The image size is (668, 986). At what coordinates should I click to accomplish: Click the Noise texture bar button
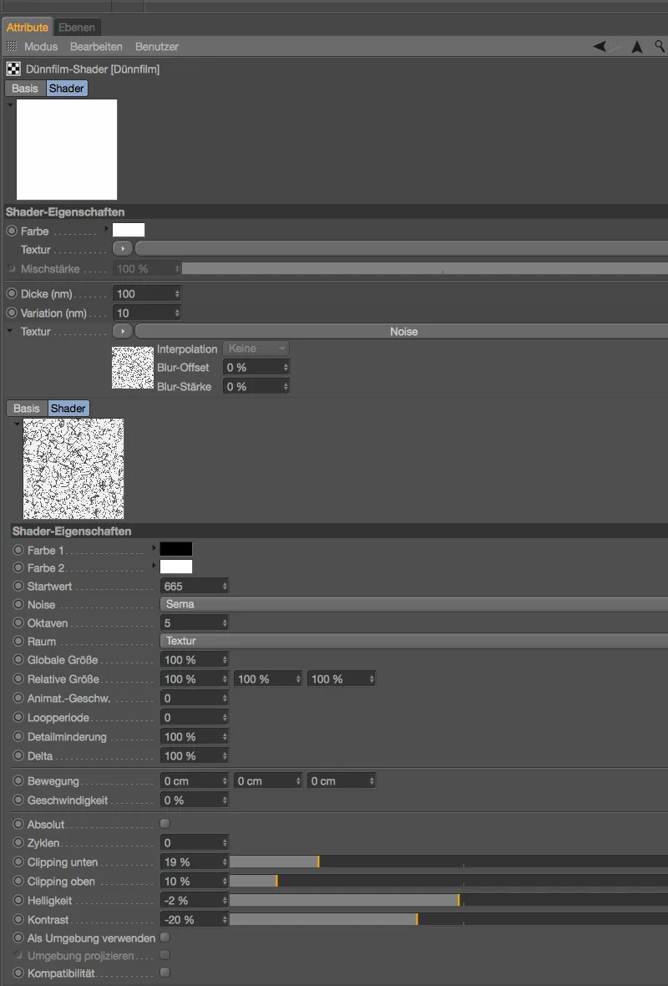[402, 332]
